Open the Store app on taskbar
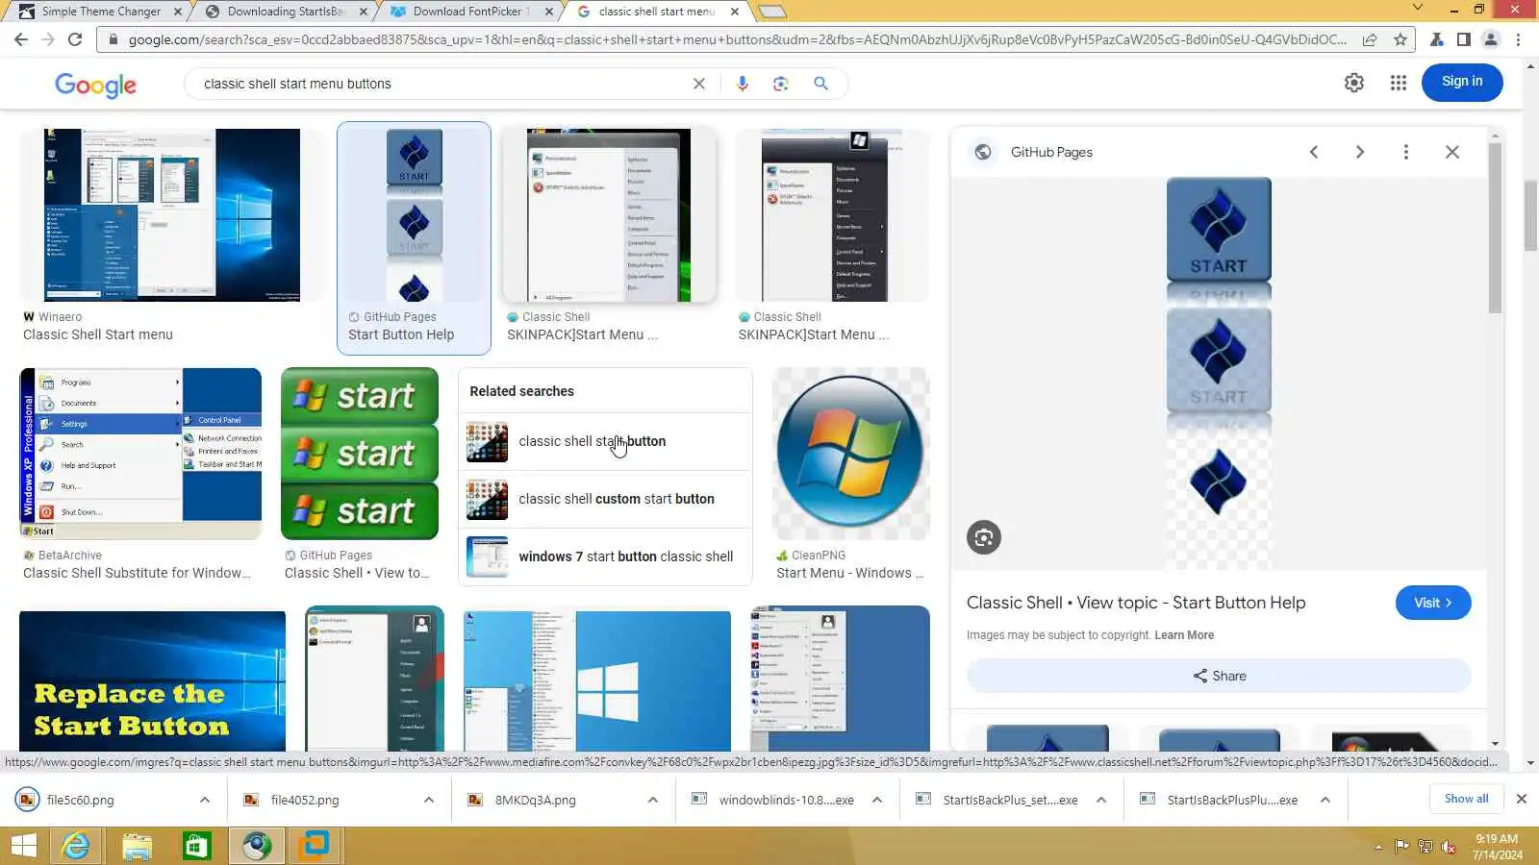Viewport: 1539px width, 865px height. (196, 846)
